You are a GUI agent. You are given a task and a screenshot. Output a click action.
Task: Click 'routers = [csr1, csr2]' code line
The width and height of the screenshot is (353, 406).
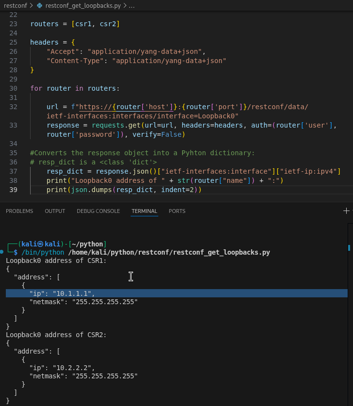point(75,24)
